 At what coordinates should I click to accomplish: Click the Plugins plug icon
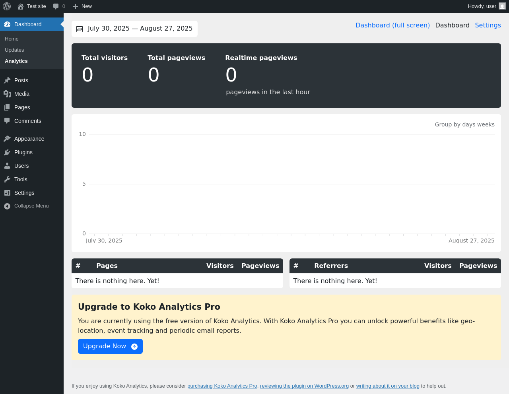pos(7,152)
